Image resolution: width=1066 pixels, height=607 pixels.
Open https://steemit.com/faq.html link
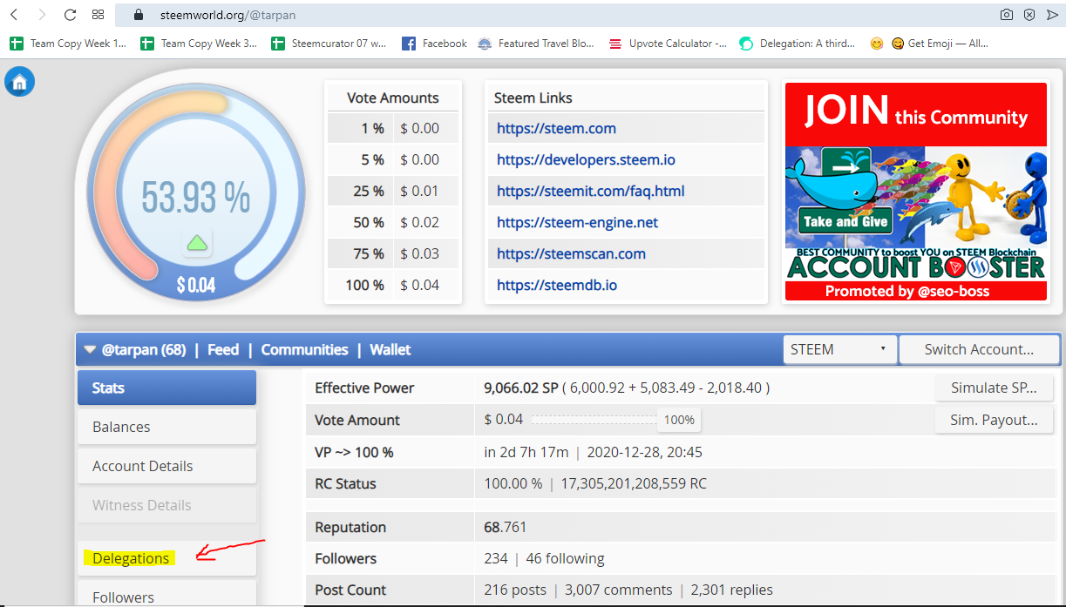click(x=591, y=191)
